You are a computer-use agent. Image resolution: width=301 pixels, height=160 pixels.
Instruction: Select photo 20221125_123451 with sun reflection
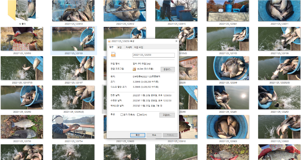[x=228, y=97]
